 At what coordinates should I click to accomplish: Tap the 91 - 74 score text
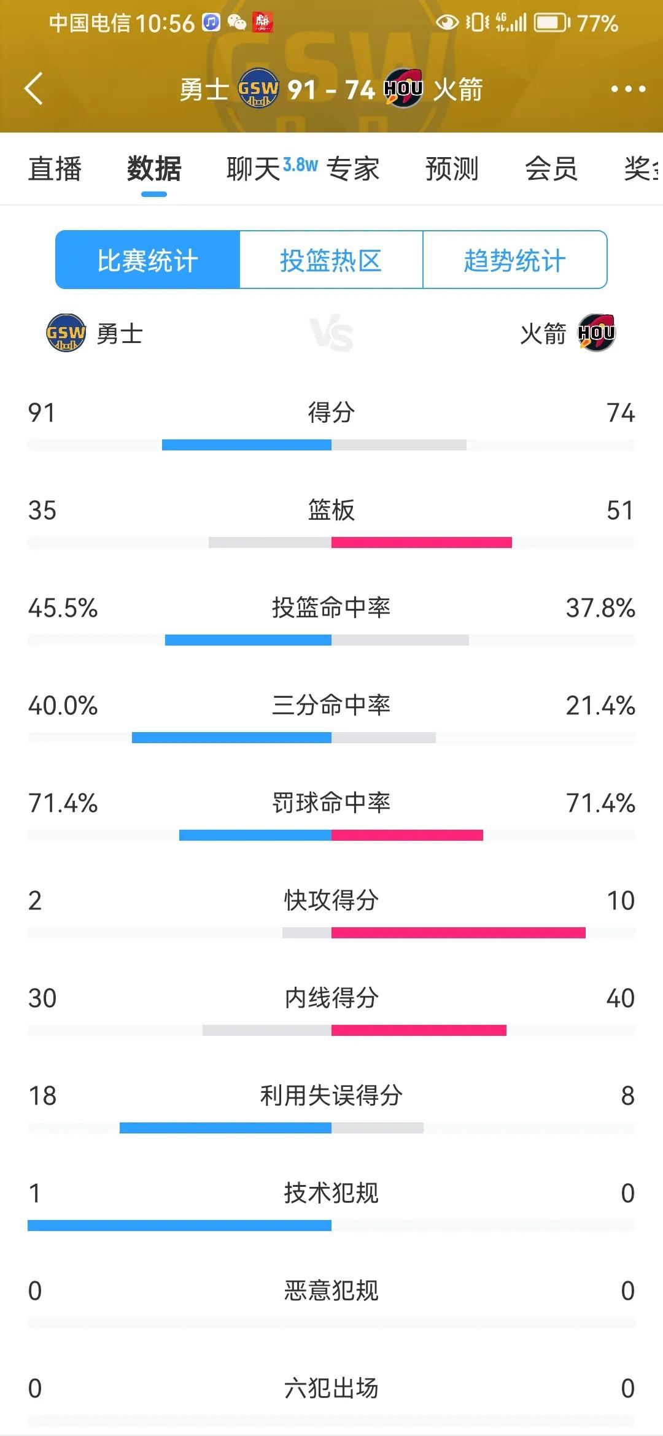click(331, 90)
